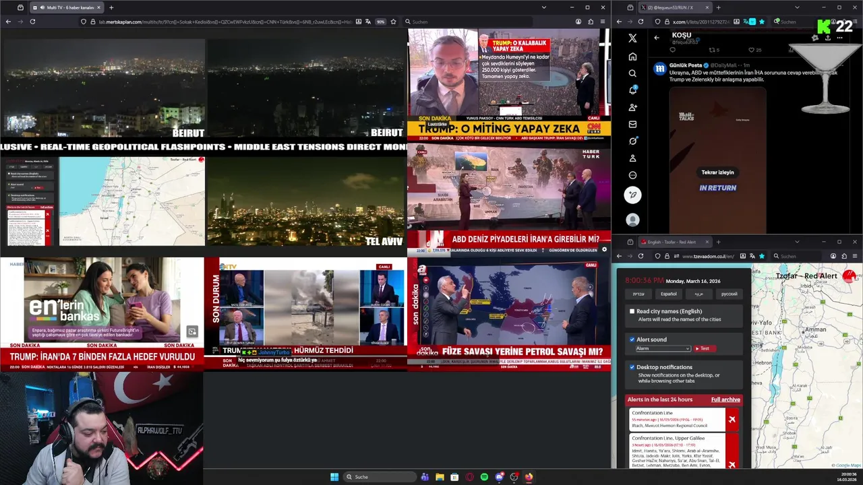
Task: Click the Windows Start button
Action: [334, 477]
